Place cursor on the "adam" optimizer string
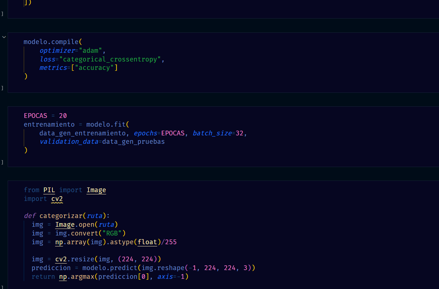This screenshot has height=289, width=439. click(x=91, y=51)
